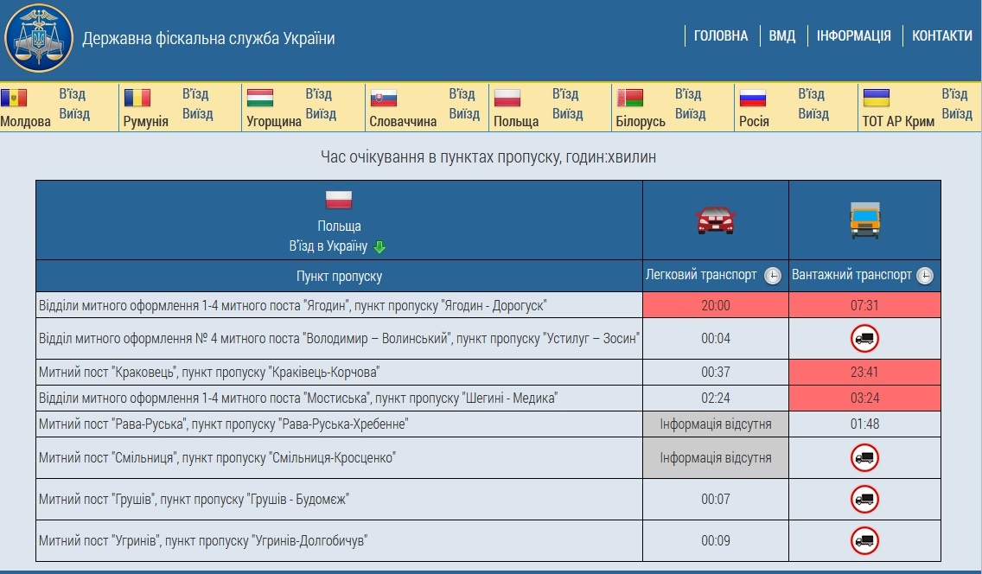982x574 pixels.
Task: Click the Moldova flag icon
Action: pyautogui.click(x=14, y=98)
